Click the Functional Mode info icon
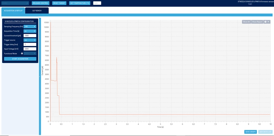 pyautogui.click(x=22, y=53)
